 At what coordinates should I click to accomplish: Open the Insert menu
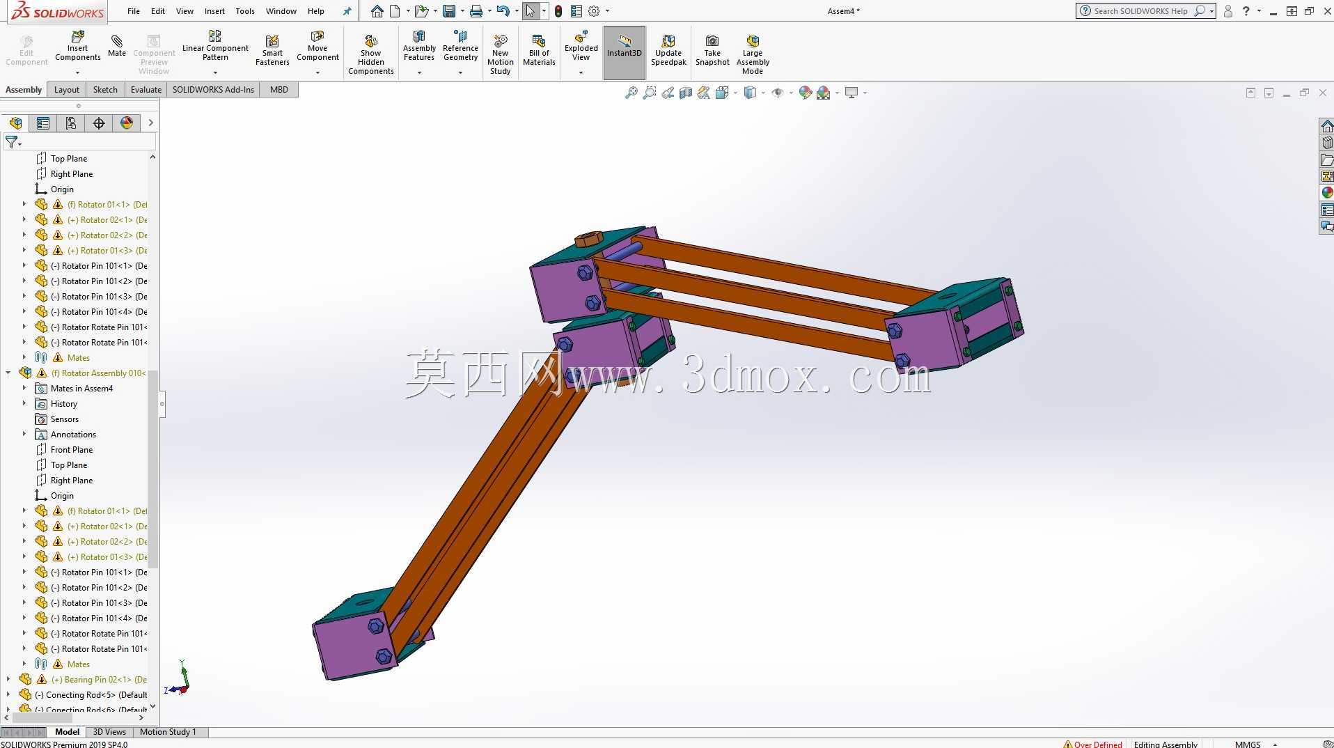click(x=214, y=11)
